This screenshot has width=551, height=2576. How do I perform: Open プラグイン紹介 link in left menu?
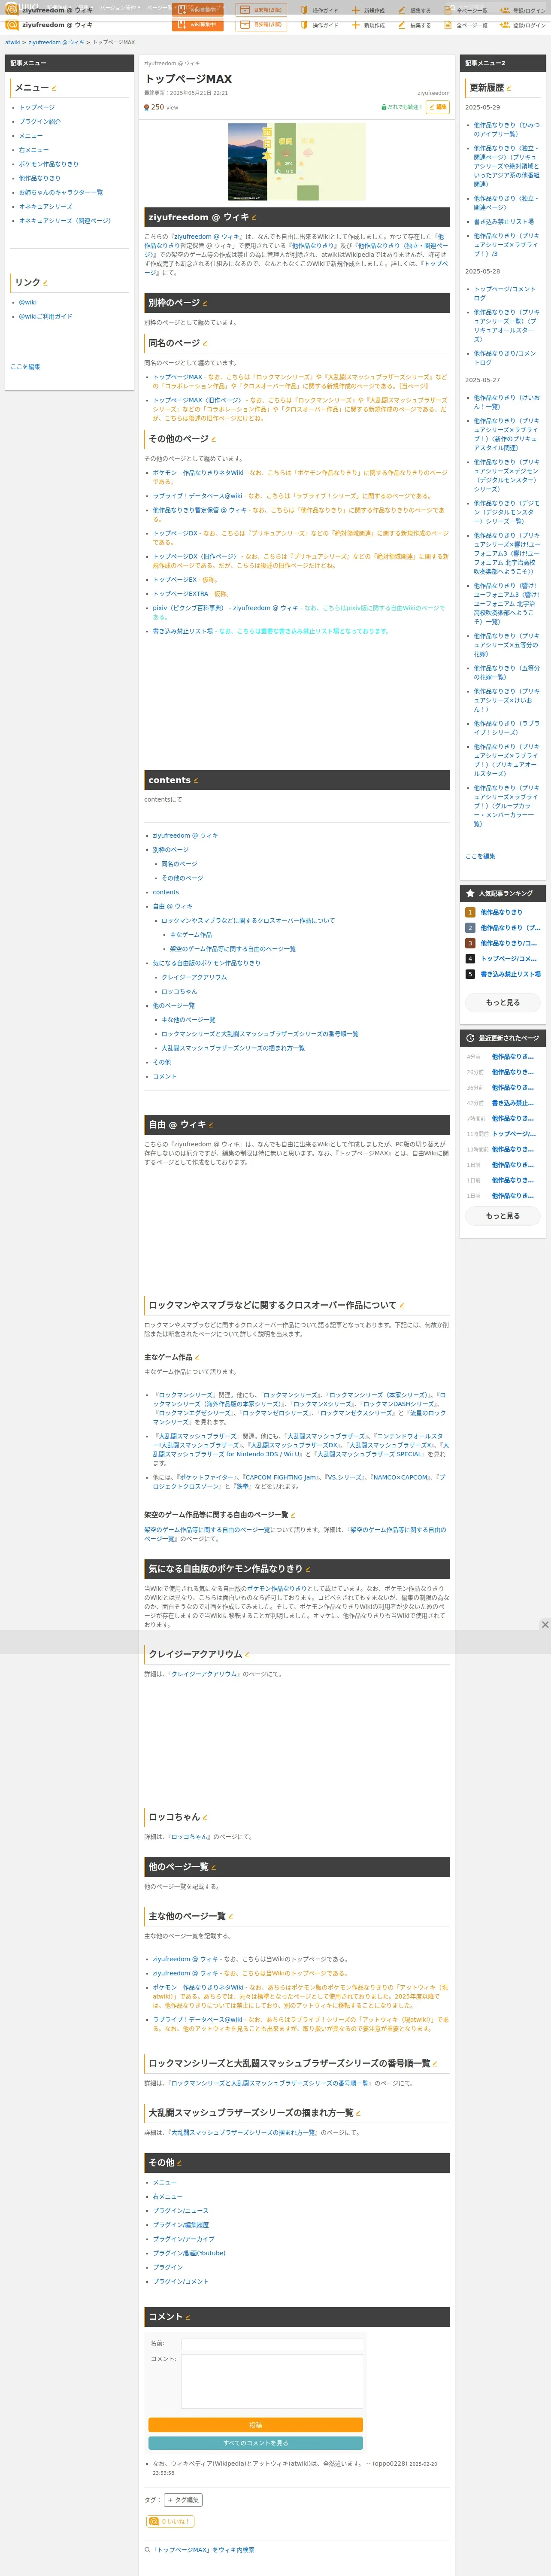tap(40, 122)
